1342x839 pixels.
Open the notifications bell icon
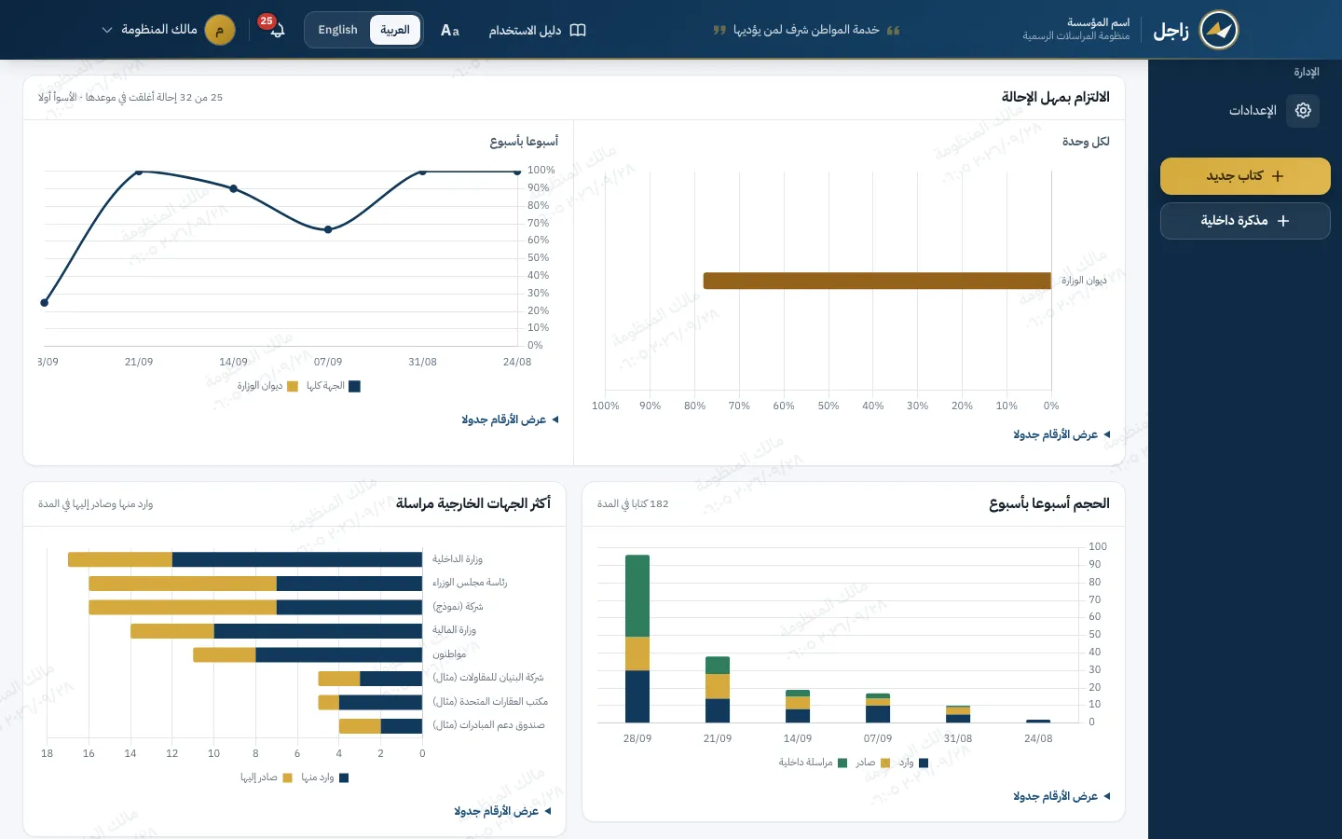point(278,31)
